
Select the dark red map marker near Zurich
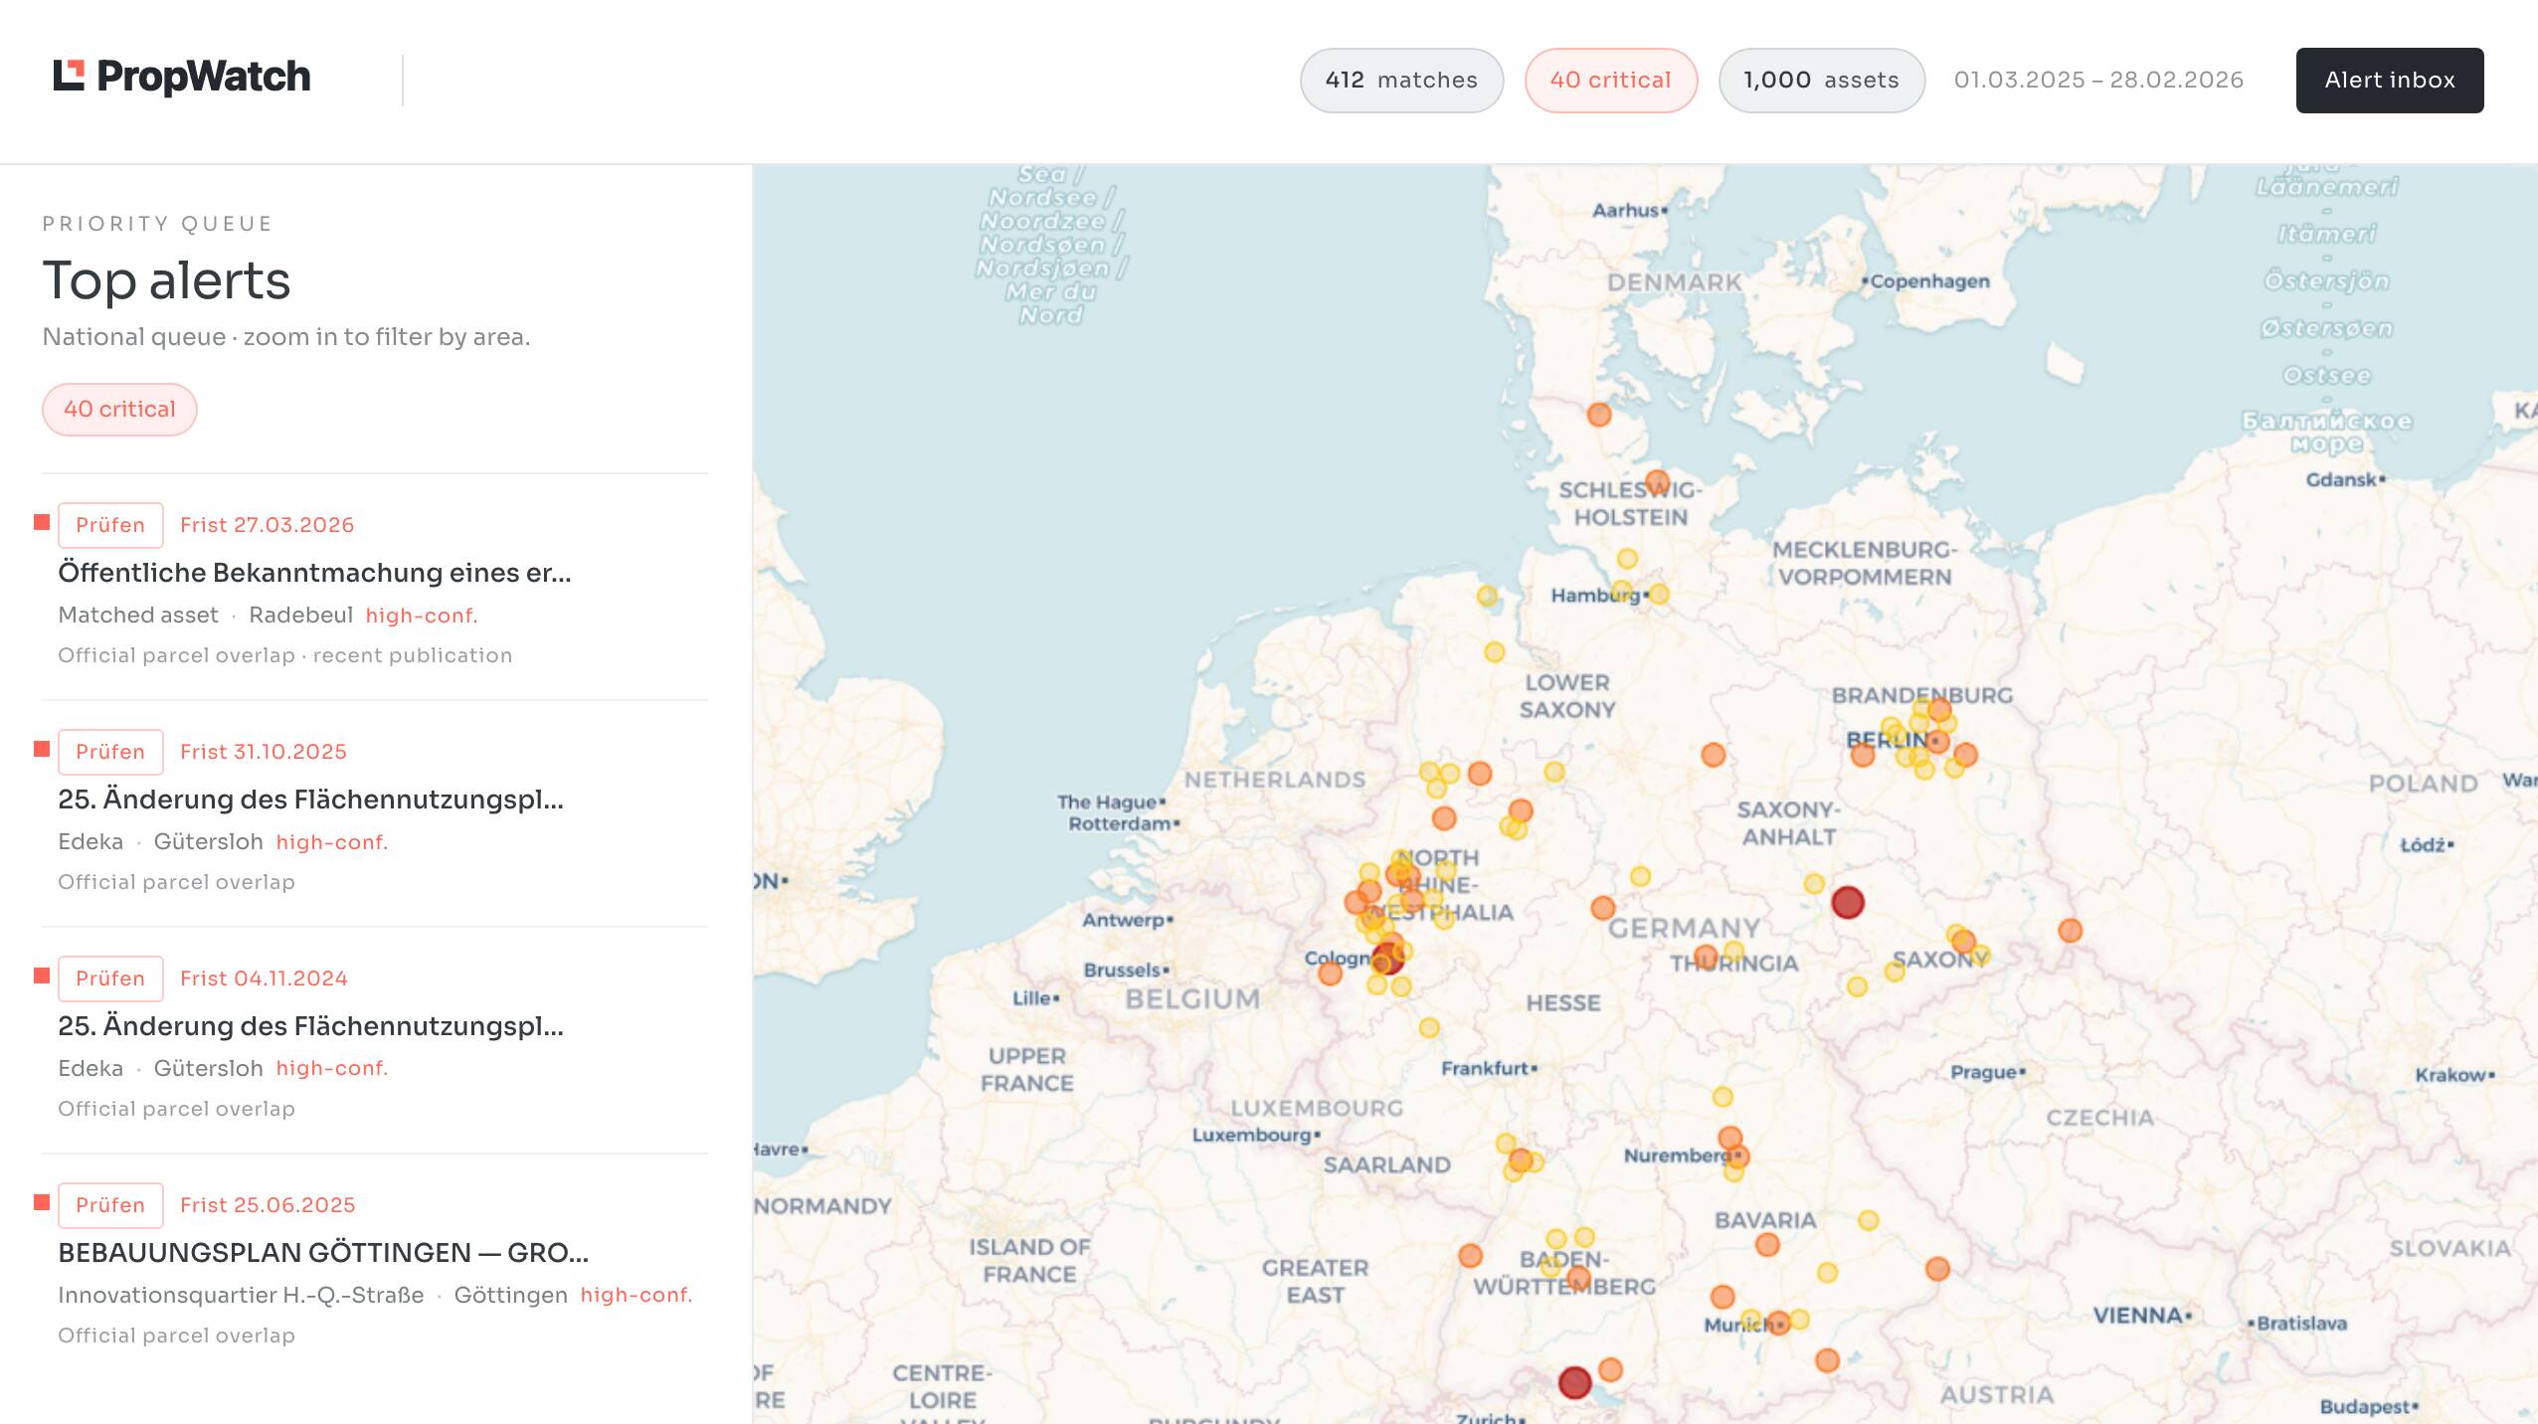tap(1574, 1382)
